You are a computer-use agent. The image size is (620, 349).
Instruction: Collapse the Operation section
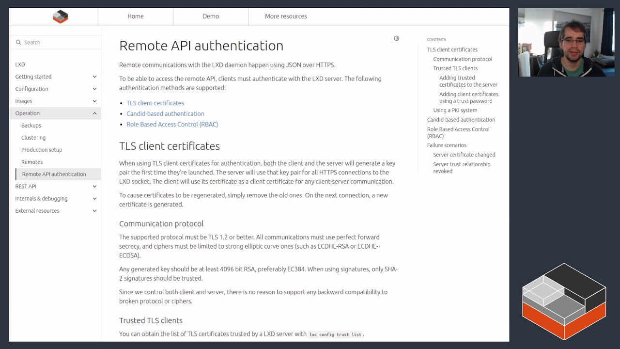point(94,113)
